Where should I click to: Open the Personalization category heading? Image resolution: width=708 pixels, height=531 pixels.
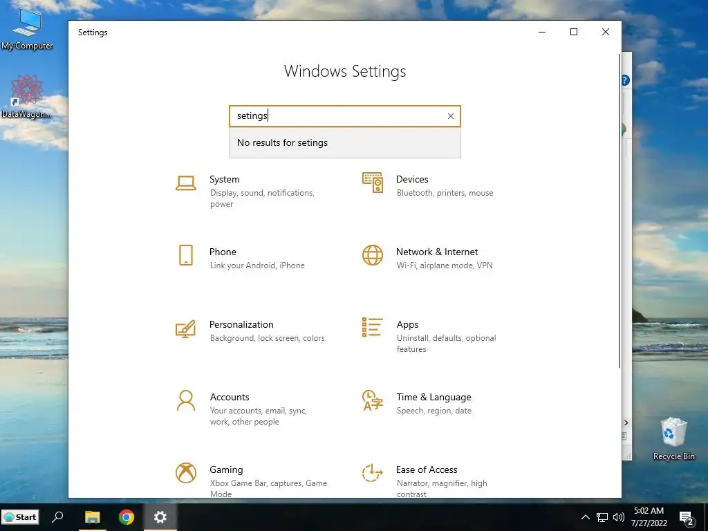tap(241, 325)
